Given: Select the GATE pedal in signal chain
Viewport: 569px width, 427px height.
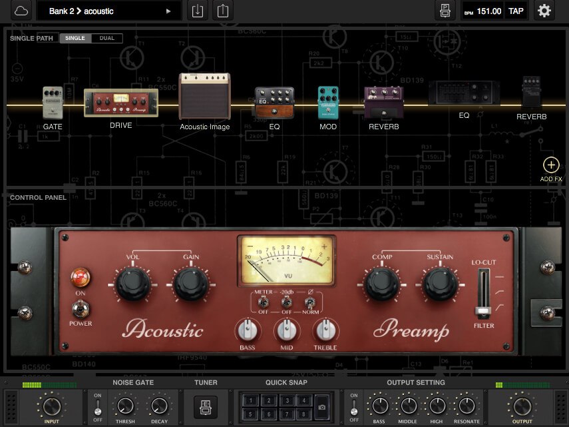Looking at the screenshot, I should (53, 103).
